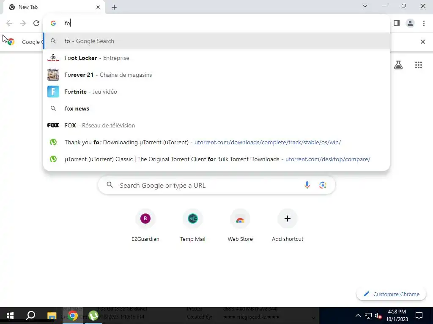433x324 pixels.
Task: Choose the Fortnite suggestion
Action: pos(216,92)
